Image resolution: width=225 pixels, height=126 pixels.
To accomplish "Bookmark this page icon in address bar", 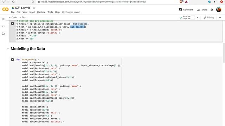I will click(x=33, y=2).
